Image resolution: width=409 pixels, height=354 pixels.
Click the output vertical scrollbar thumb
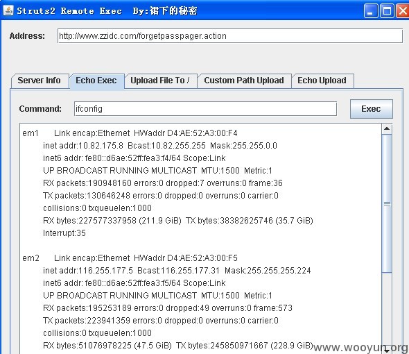387,203
